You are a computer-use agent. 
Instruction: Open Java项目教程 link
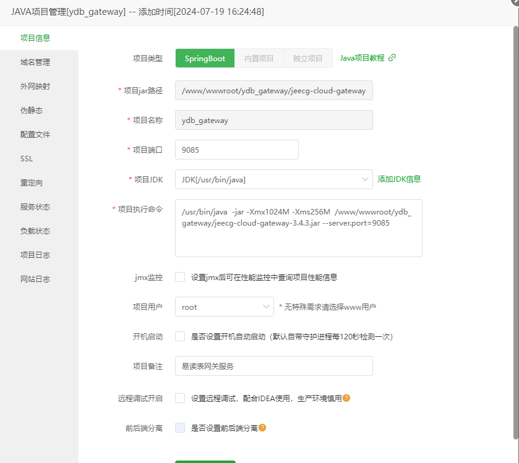(362, 58)
